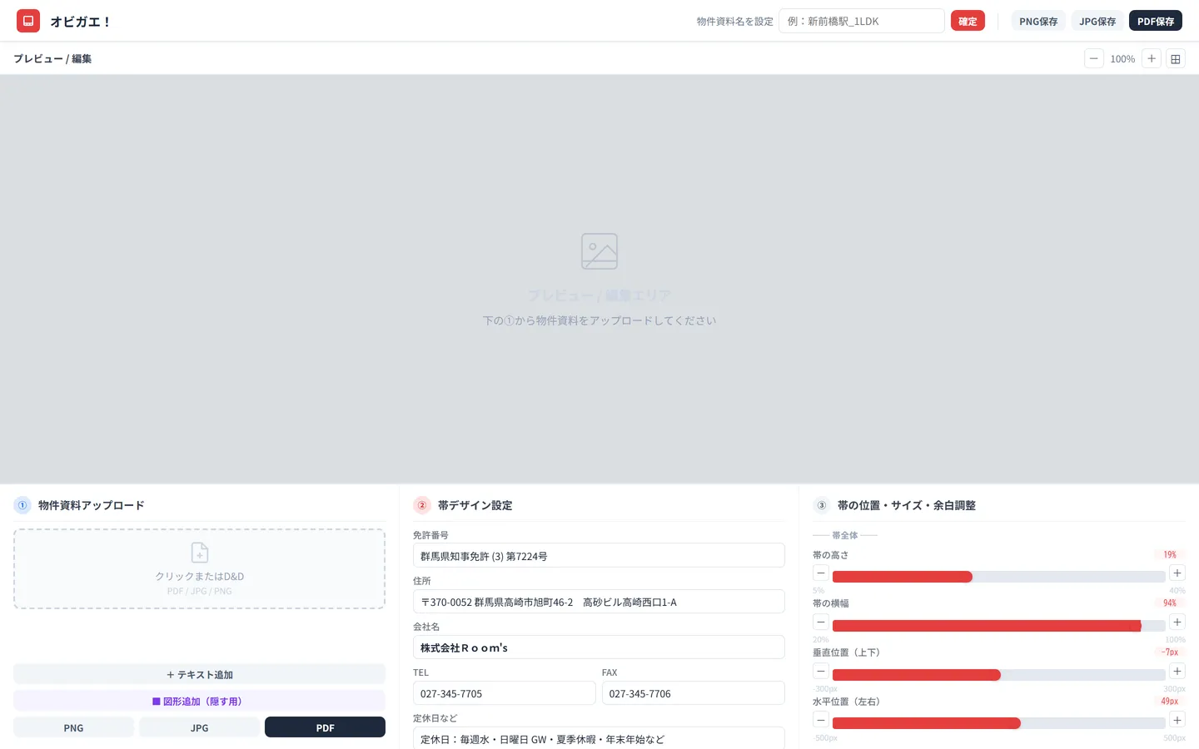
Task: Edit the TEL number field
Action: (505, 693)
